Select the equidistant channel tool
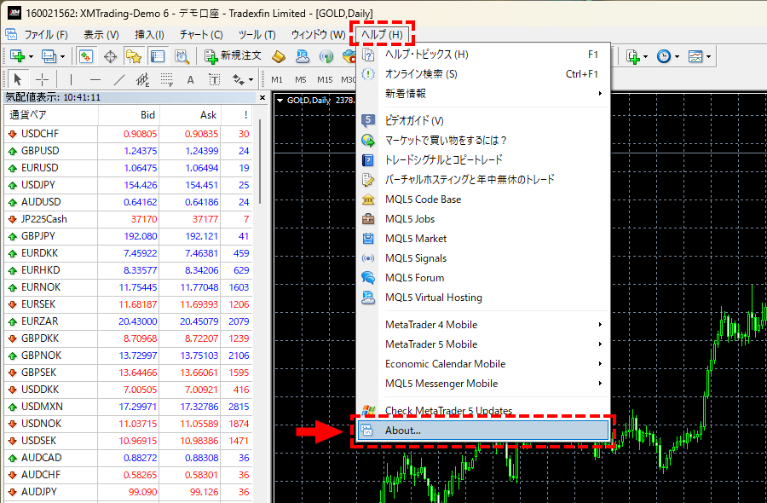Viewport: 767px width, 503px height. (x=143, y=79)
